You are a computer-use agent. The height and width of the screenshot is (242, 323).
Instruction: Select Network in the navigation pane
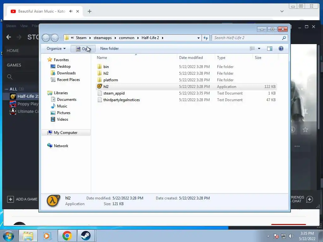(x=61, y=146)
